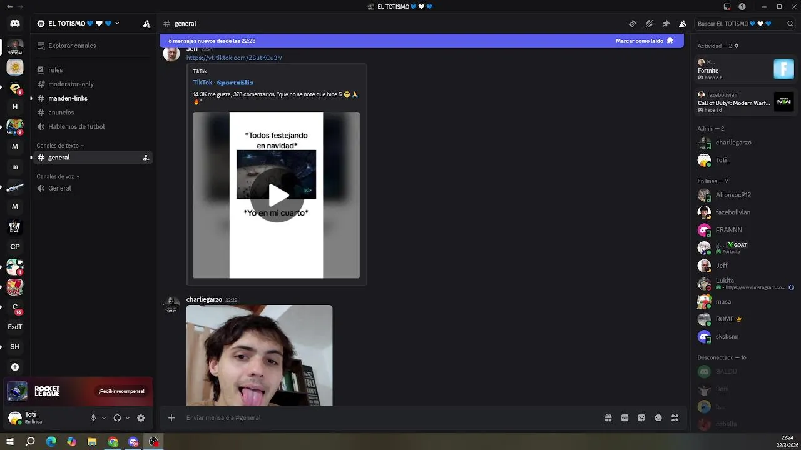
Task: Open the inbox icon in title bar
Action: 727,7
